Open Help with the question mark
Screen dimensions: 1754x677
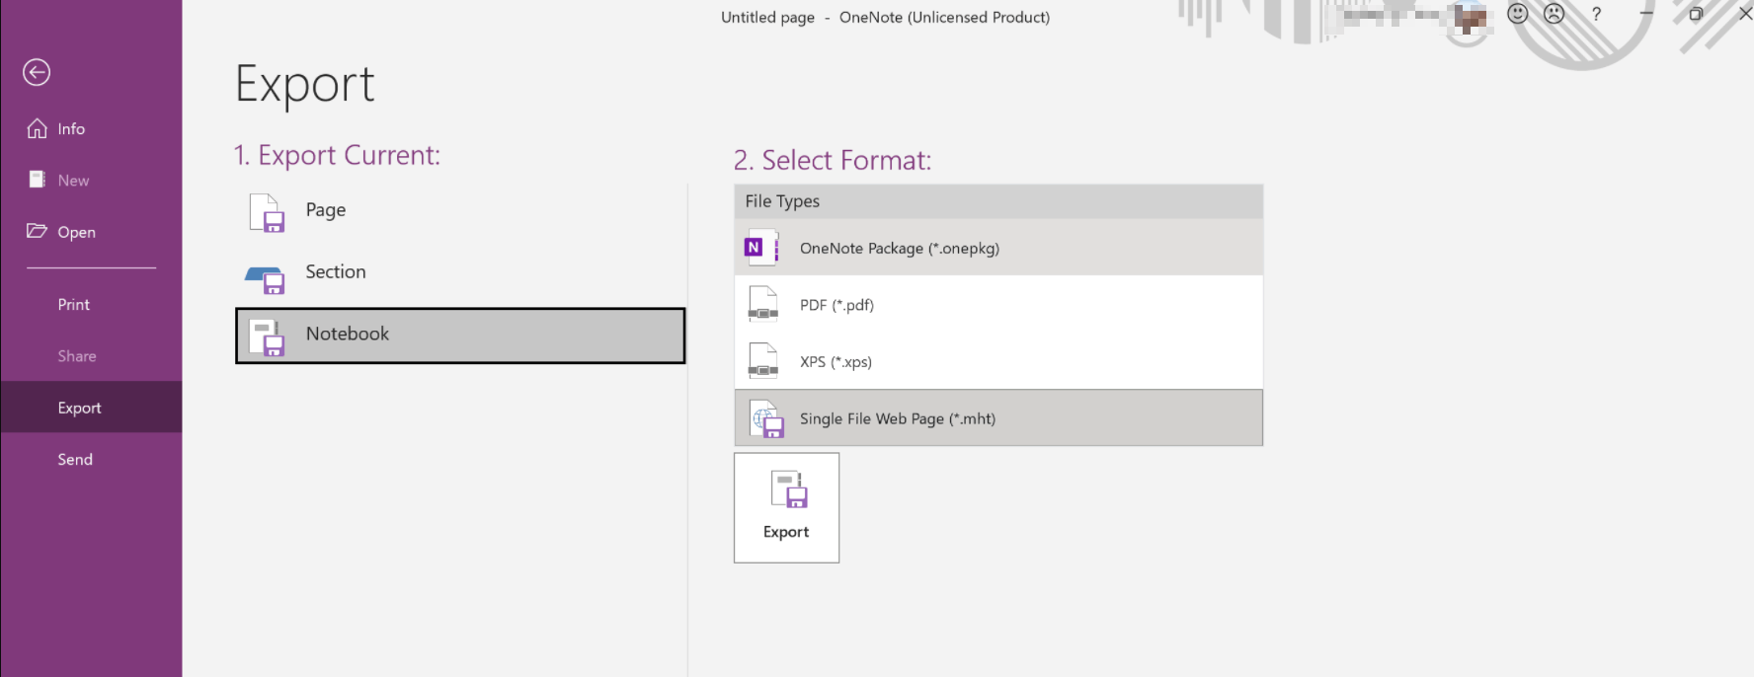pos(1596,15)
